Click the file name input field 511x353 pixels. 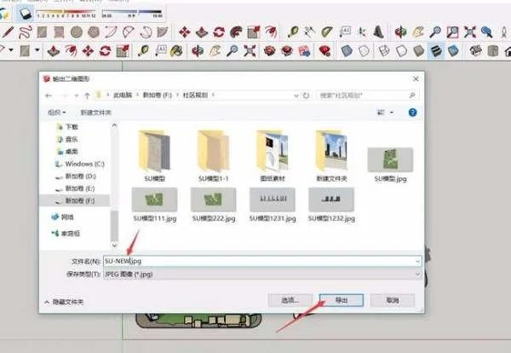(262, 261)
